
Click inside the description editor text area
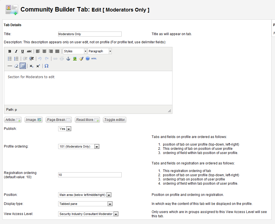tap(88, 88)
